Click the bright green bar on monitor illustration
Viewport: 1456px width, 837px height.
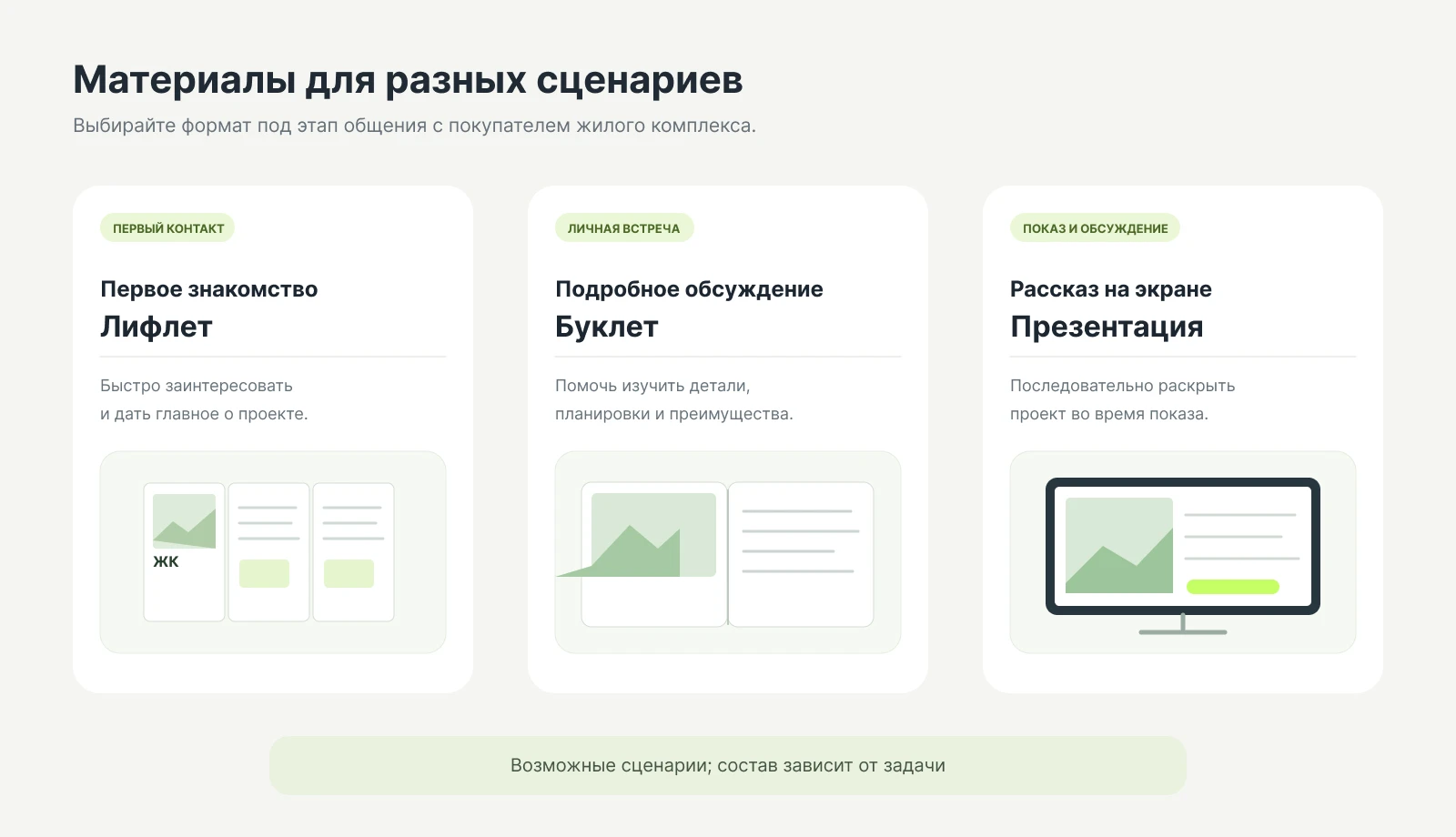(1233, 587)
